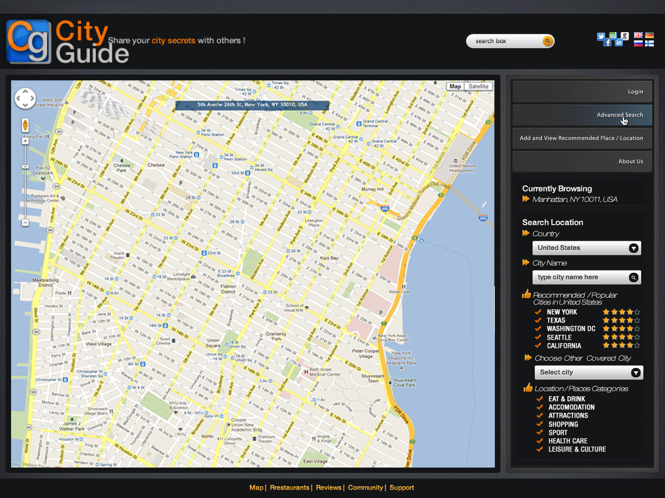Image resolution: width=665 pixels, height=498 pixels.
Task: Choose SEATTLE from recommended cities
Action: coord(559,338)
